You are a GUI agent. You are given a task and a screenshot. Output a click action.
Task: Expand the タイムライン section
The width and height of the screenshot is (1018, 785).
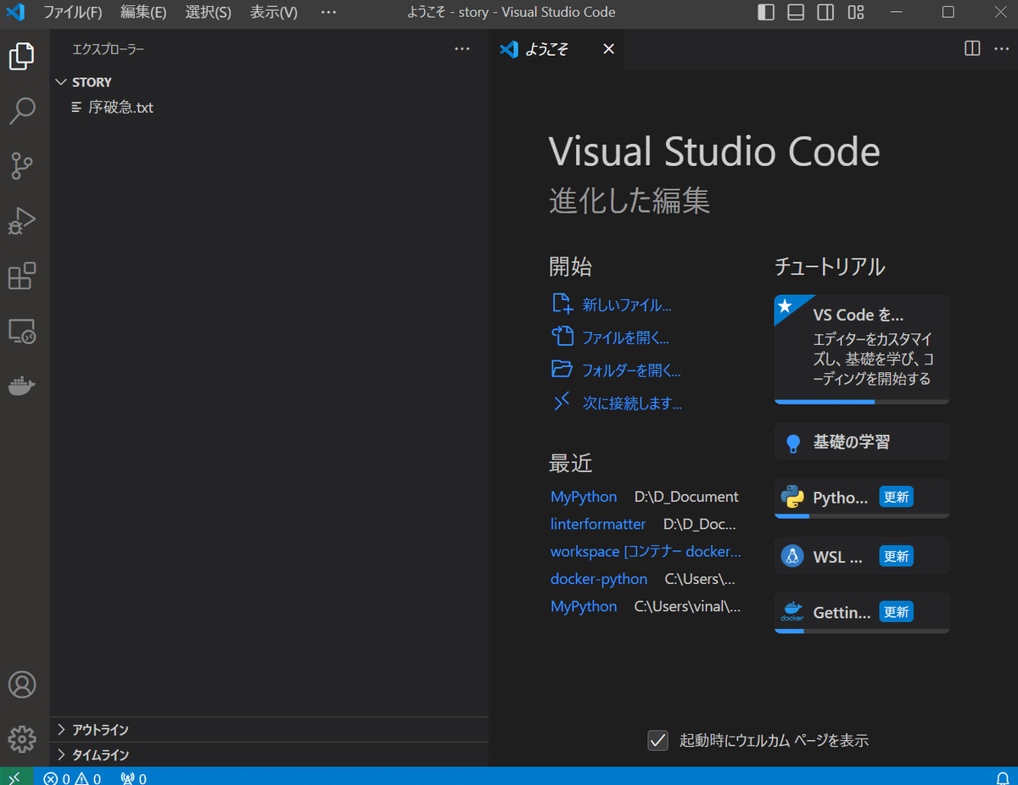[269, 754]
